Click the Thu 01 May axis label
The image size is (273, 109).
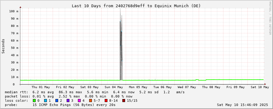(x=41, y=87)
